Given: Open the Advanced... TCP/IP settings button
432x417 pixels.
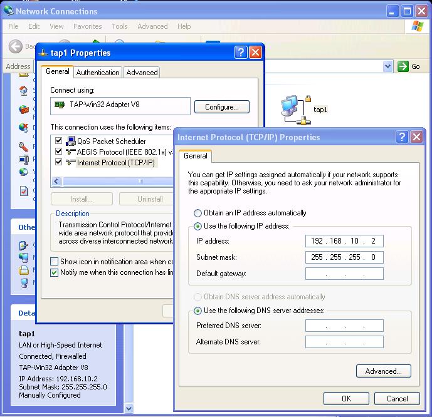Looking at the screenshot, I should 383,371.
